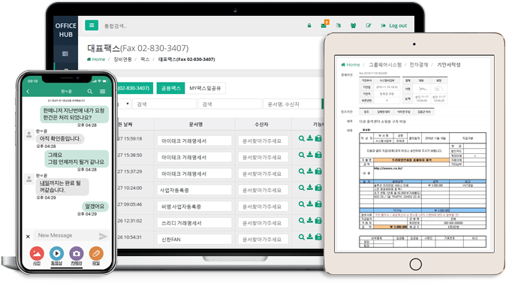Send message with the paper plane icon
This screenshot has height=284, width=512.
[103, 236]
